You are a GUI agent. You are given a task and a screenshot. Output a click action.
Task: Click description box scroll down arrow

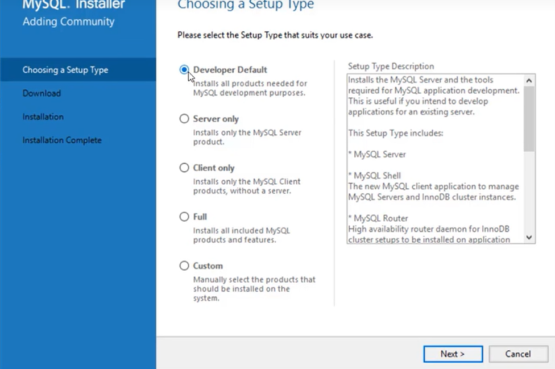[x=529, y=238]
